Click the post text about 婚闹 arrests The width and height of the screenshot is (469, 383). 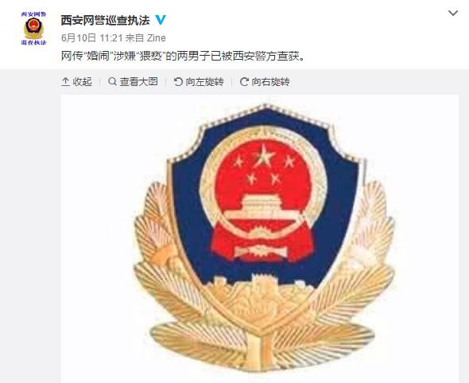(183, 56)
